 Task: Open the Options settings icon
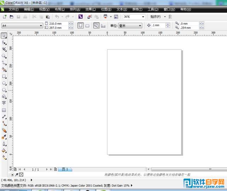170,17
